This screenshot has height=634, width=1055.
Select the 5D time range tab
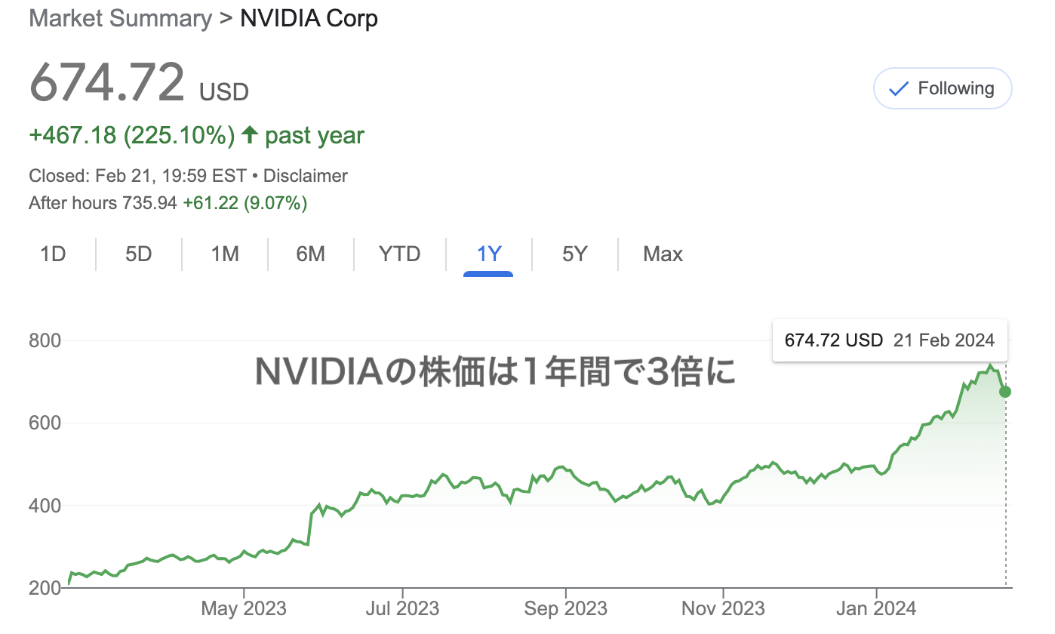point(139,254)
